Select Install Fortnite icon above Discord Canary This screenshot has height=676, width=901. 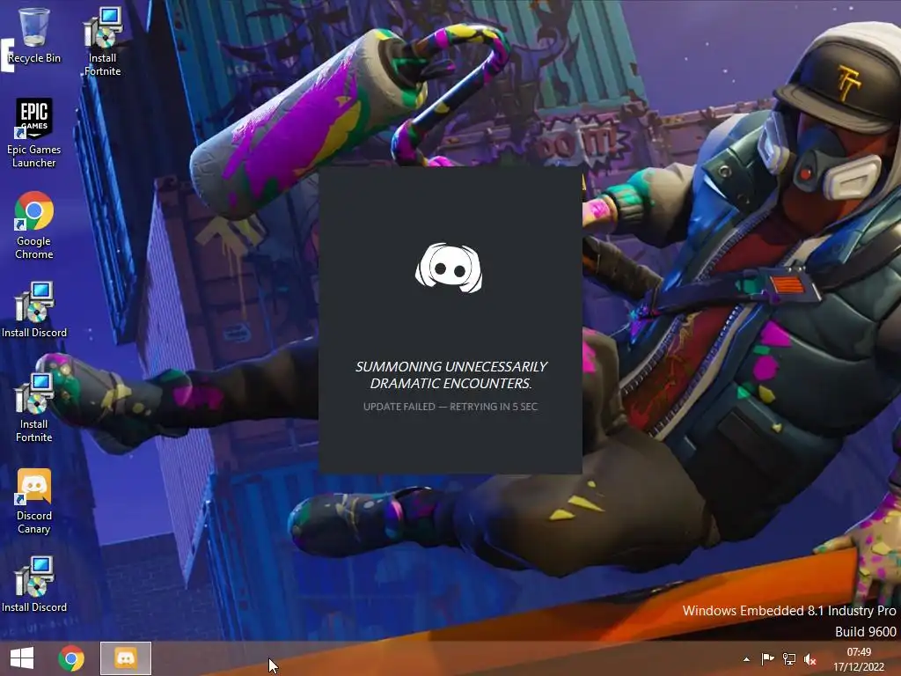coord(34,408)
